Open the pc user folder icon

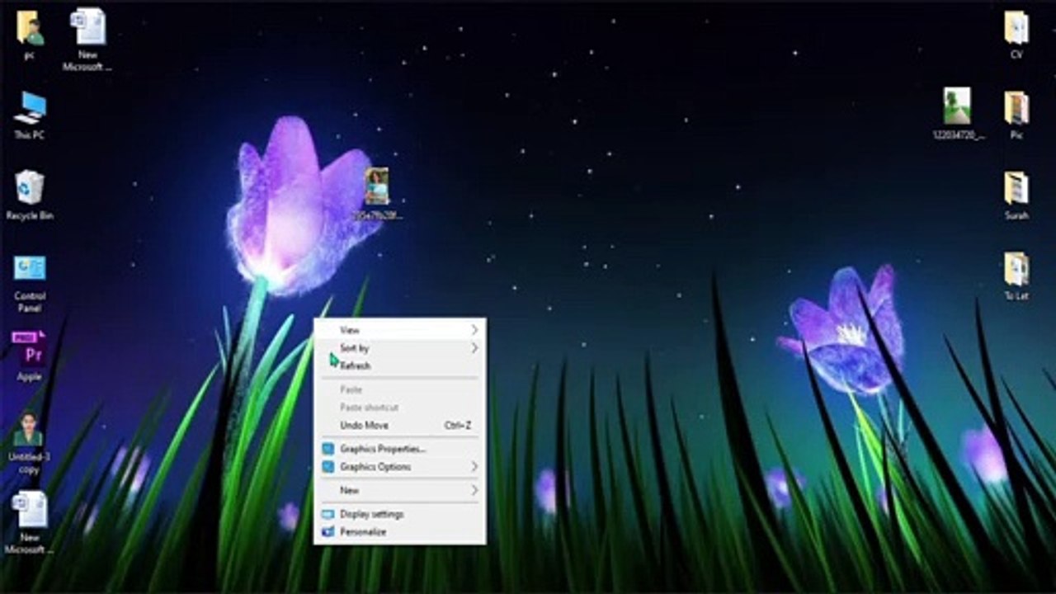tap(29, 35)
